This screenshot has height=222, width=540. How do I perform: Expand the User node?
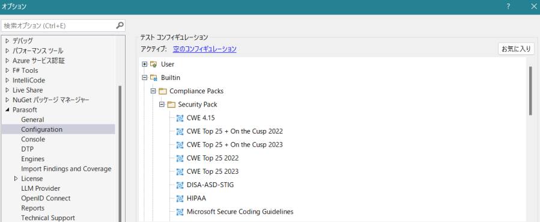[145, 64]
